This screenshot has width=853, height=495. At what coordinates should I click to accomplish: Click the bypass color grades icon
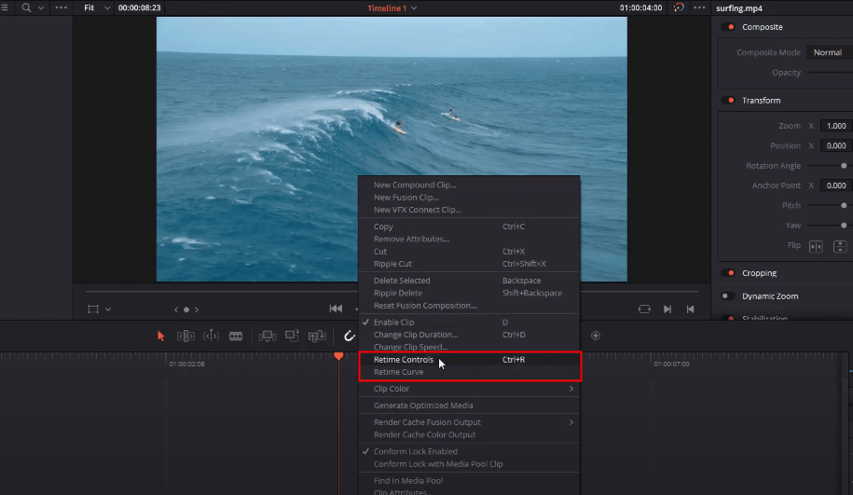(679, 7)
